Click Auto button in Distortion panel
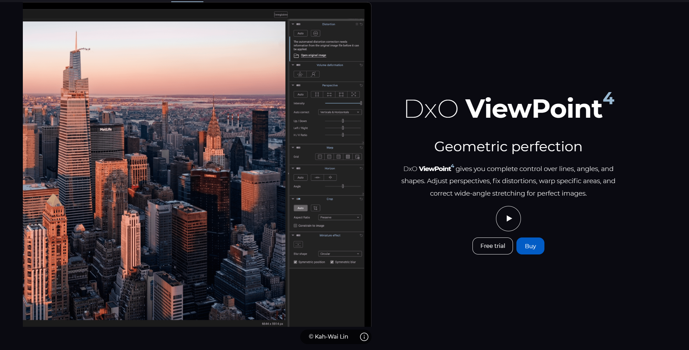The width and height of the screenshot is (689, 350). [301, 33]
